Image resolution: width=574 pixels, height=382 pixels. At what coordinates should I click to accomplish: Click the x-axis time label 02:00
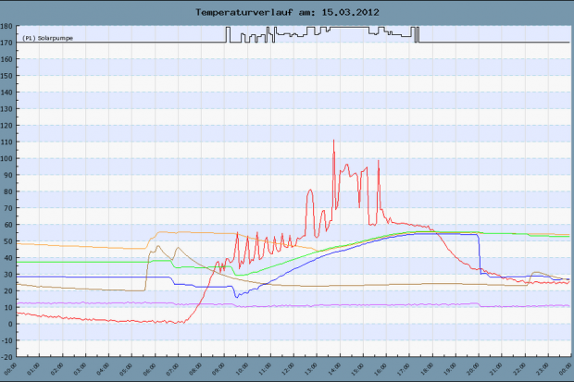[56, 369]
